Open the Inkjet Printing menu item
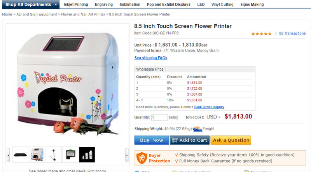The width and height of the screenshot is (311, 172). pos(76,4)
